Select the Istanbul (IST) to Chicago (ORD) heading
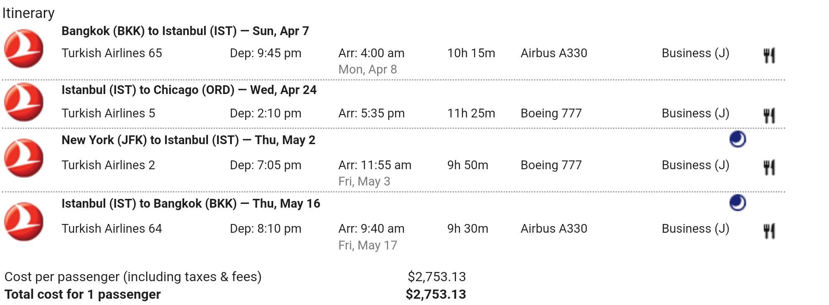 (x=189, y=90)
